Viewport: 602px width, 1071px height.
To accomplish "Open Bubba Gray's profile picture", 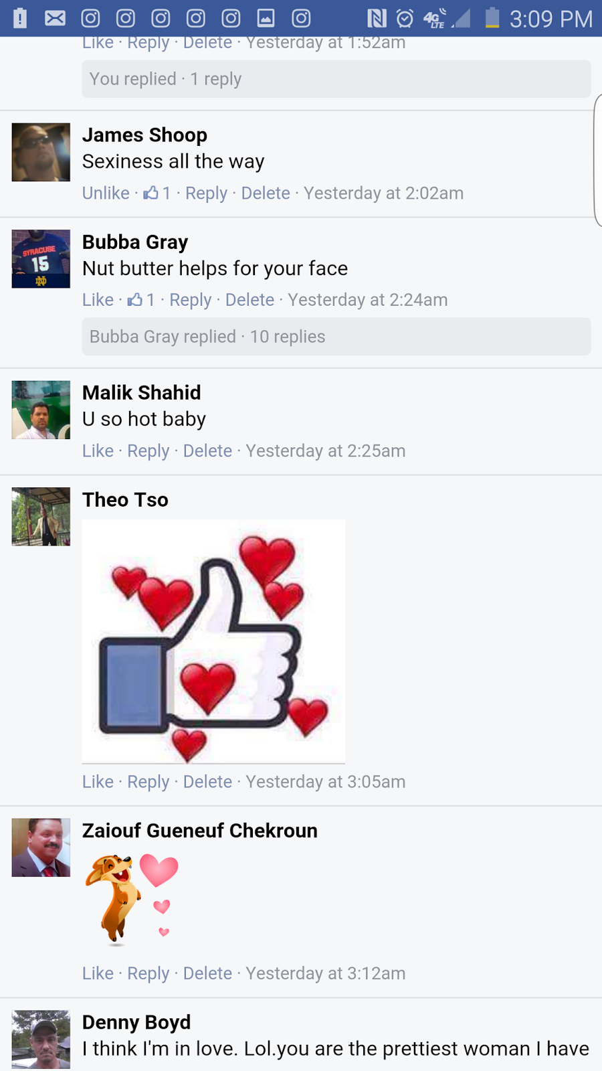I will tap(41, 259).
